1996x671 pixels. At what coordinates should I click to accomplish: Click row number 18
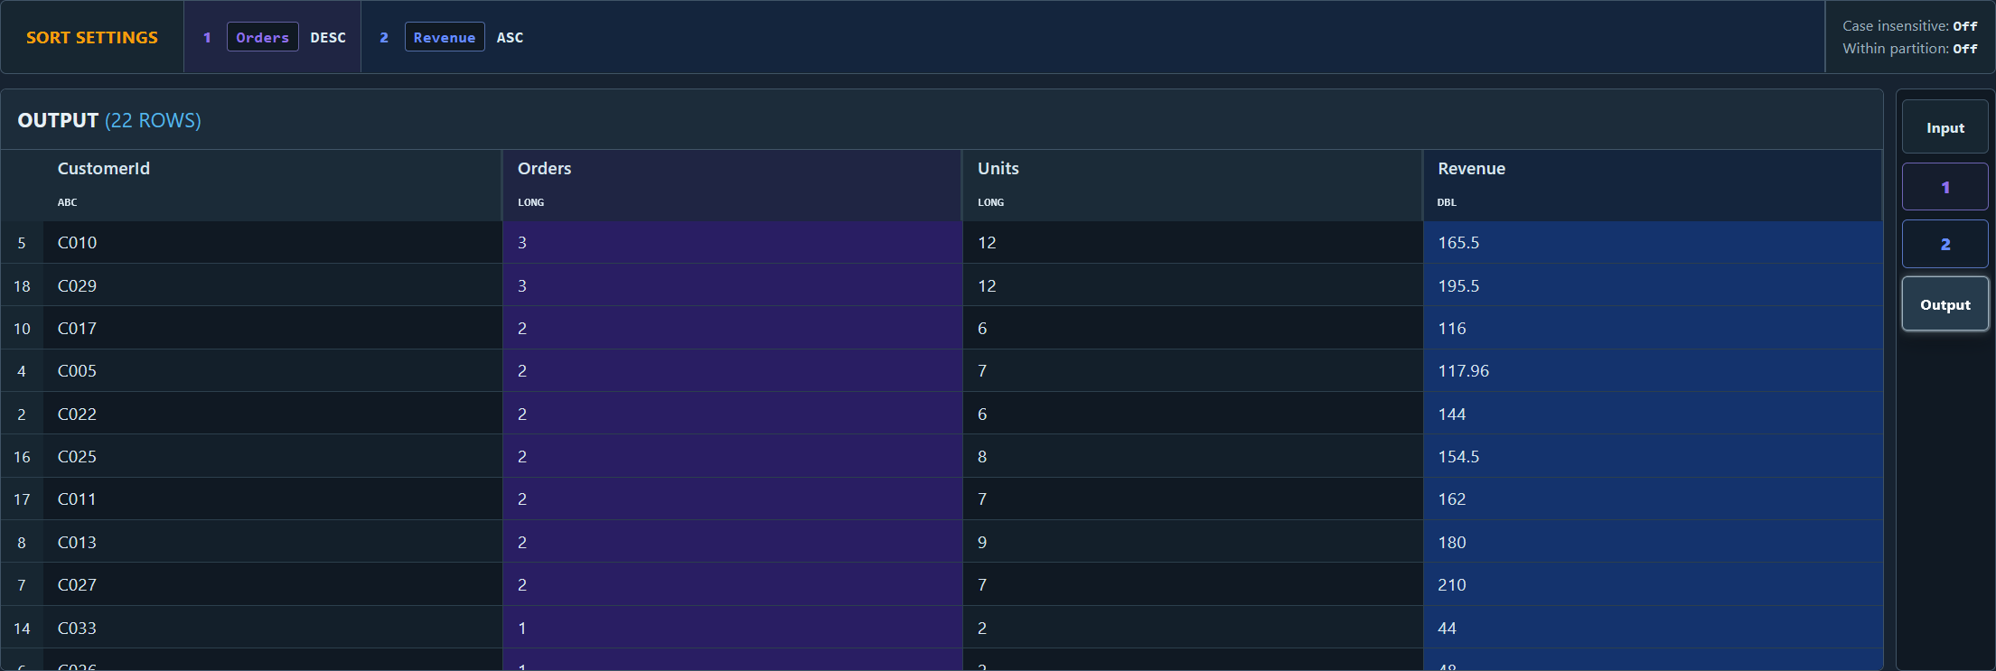point(22,285)
